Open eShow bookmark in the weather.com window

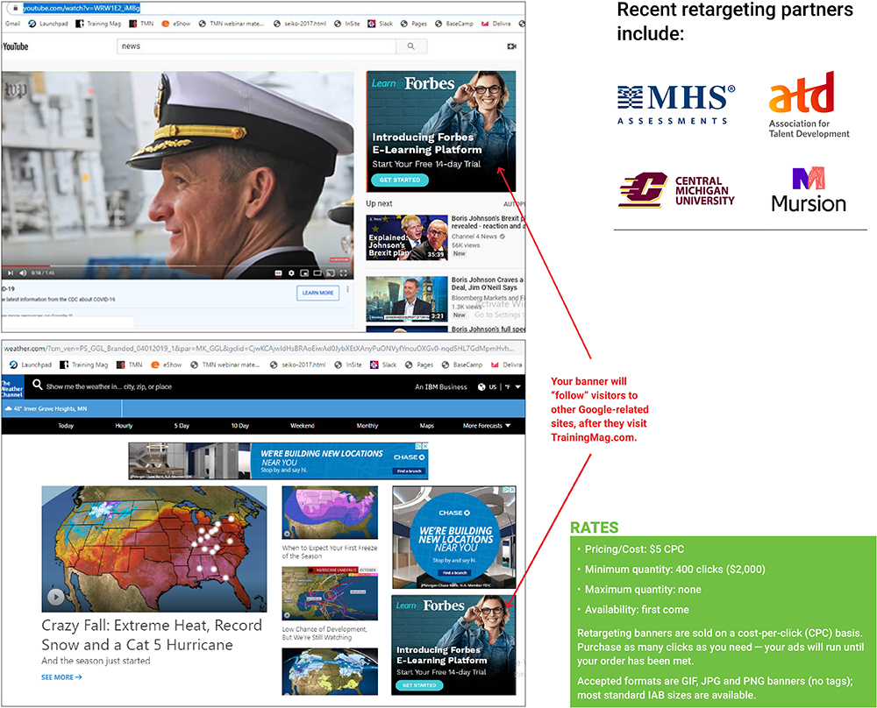coord(167,365)
